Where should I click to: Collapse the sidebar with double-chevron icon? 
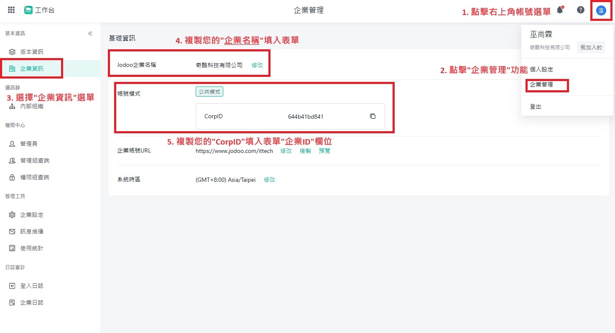tap(90, 33)
